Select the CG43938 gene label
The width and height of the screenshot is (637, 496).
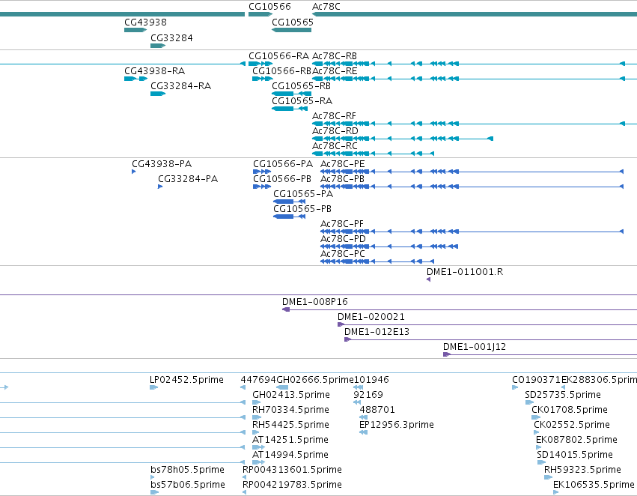[145, 22]
